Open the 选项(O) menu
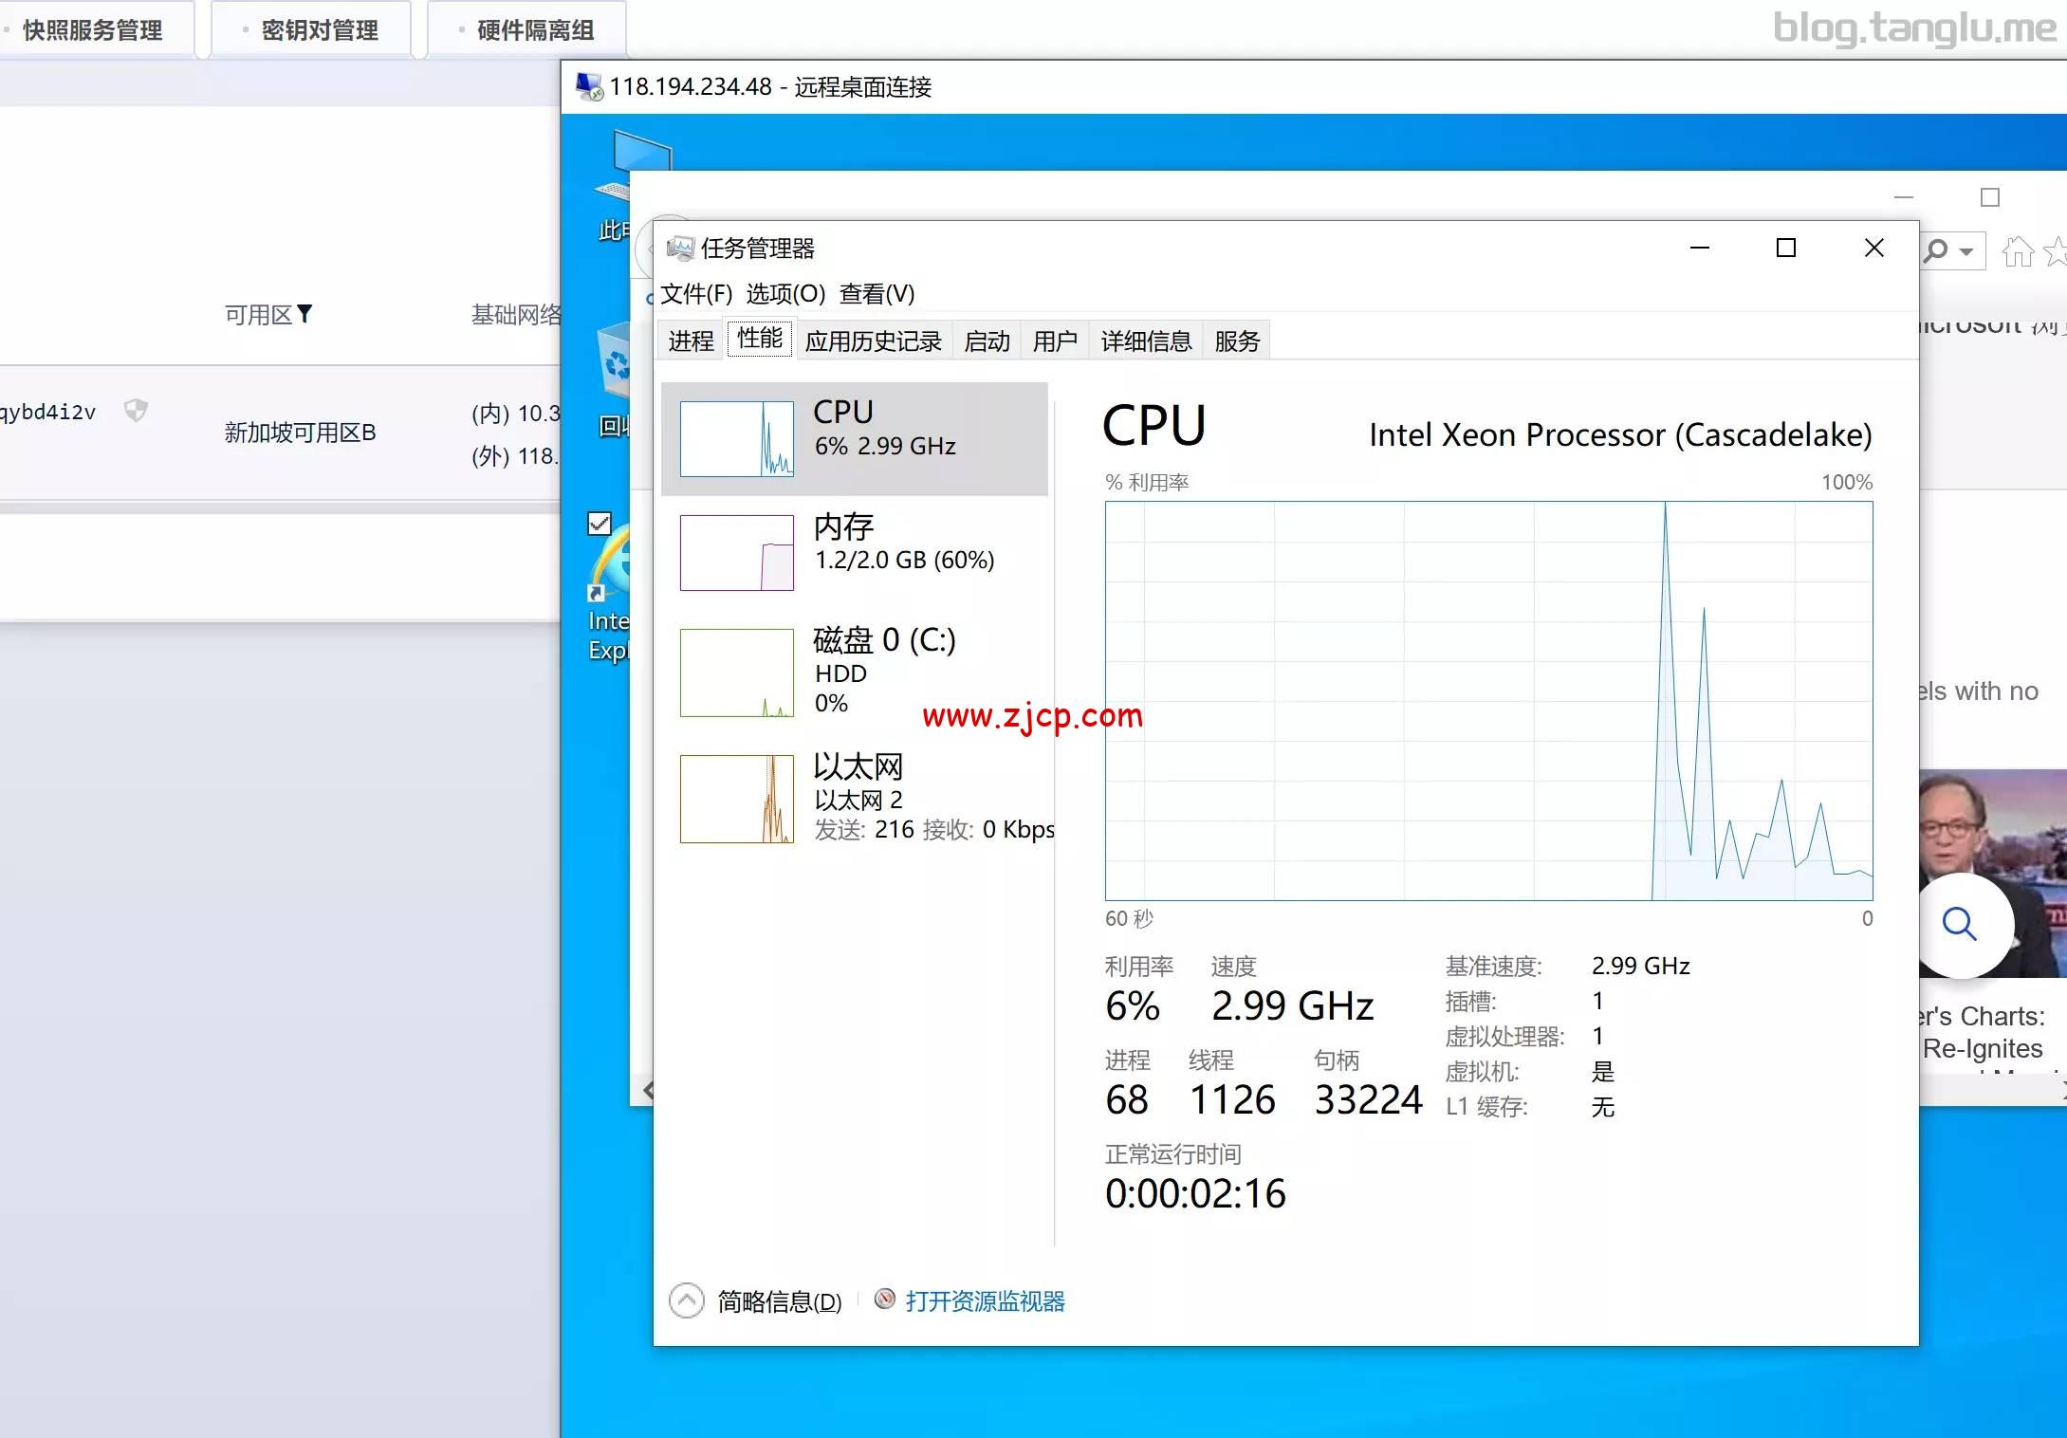Screen dimensions: 2067x1438 click(785, 294)
